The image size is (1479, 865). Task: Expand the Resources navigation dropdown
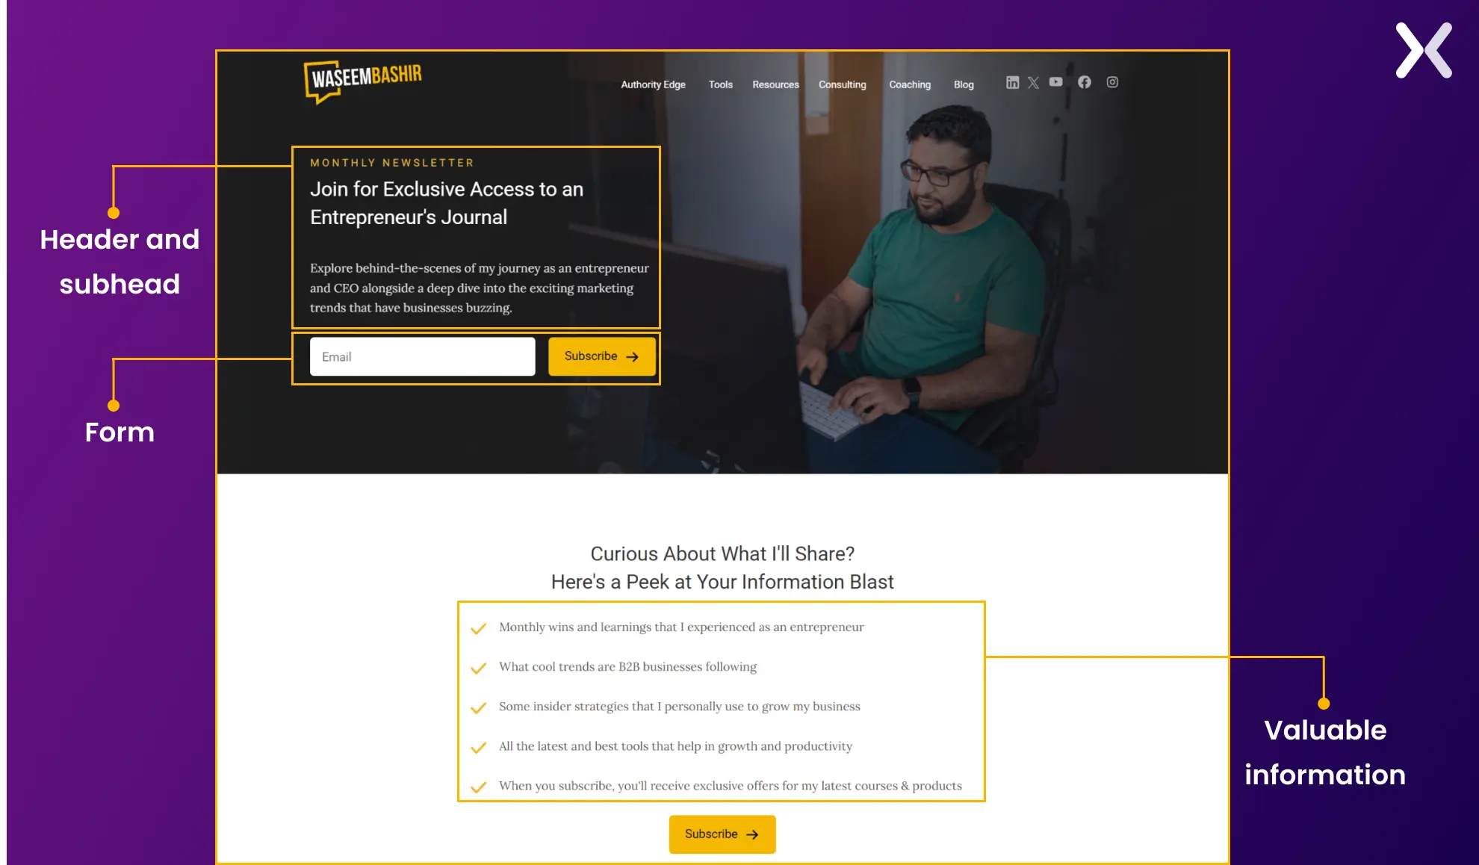[x=777, y=84]
